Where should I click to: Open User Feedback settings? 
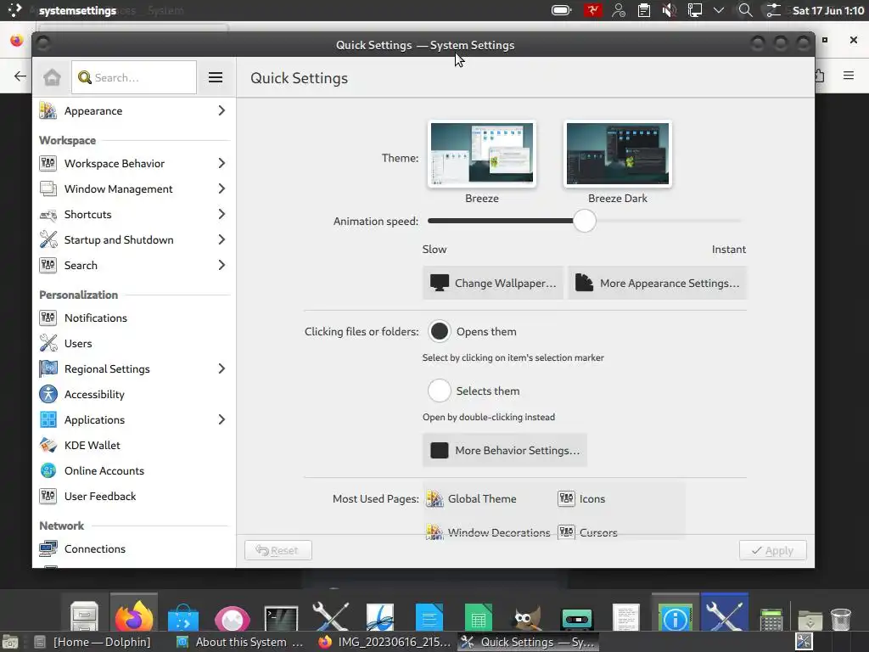coord(133,496)
